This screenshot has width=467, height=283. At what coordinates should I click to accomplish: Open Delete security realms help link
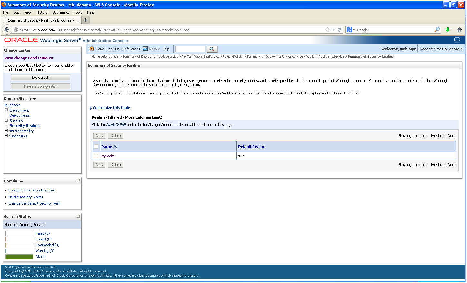(x=25, y=197)
